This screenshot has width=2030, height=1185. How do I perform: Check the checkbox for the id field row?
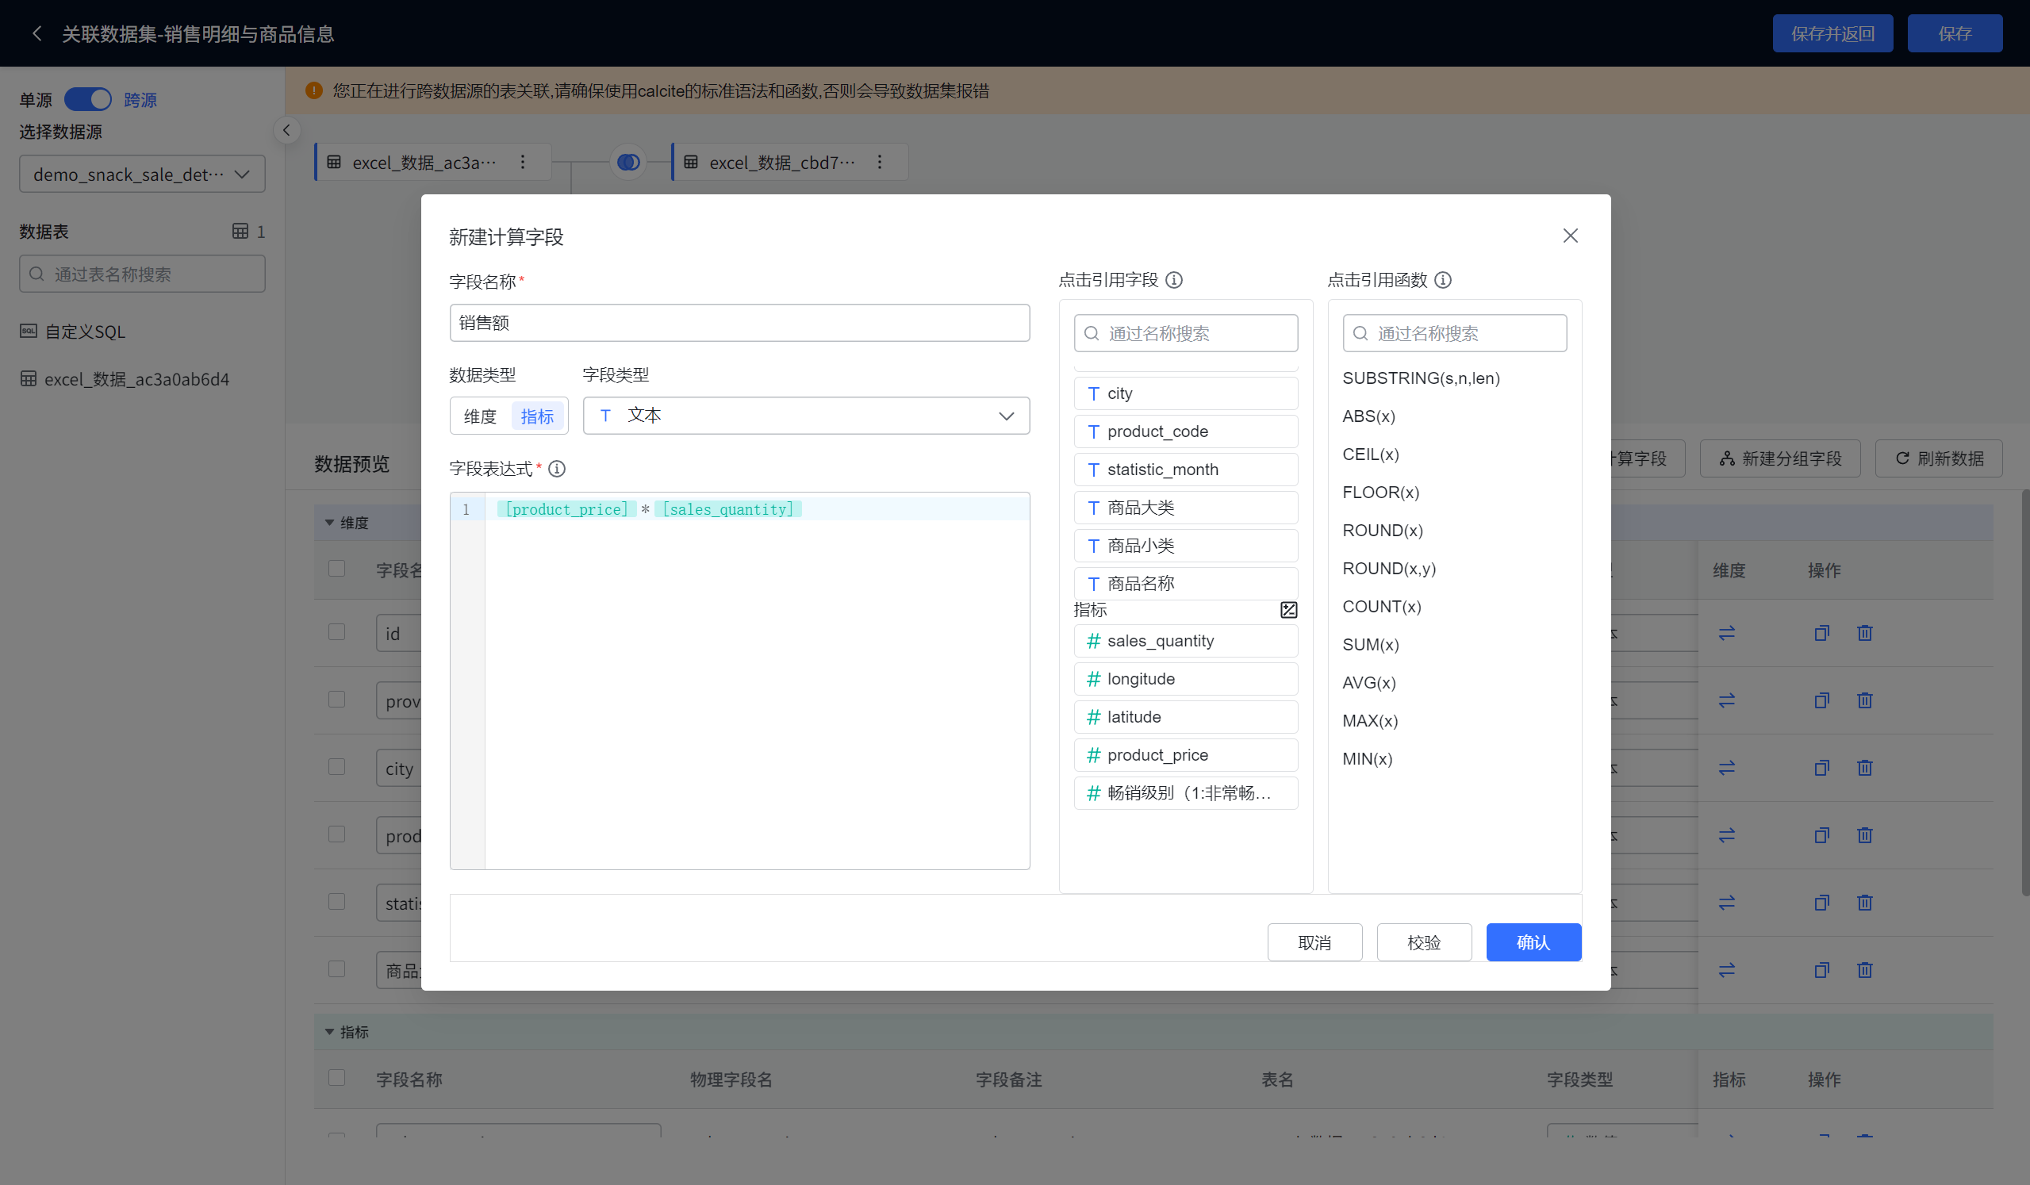click(336, 632)
